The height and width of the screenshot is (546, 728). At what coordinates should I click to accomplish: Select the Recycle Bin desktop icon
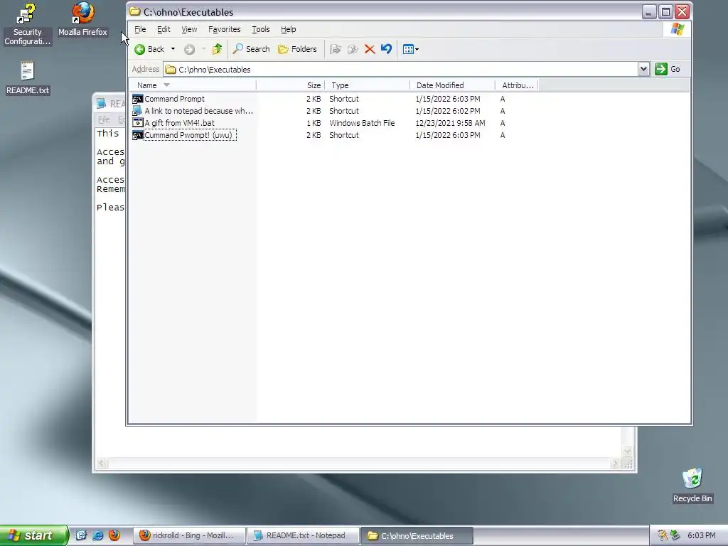(x=692, y=485)
